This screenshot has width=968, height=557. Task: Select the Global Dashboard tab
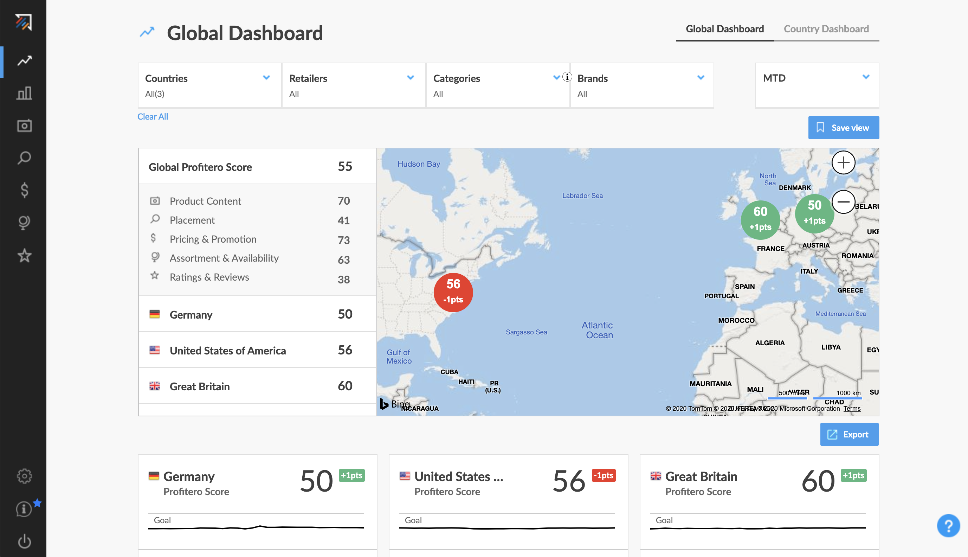pyautogui.click(x=724, y=29)
